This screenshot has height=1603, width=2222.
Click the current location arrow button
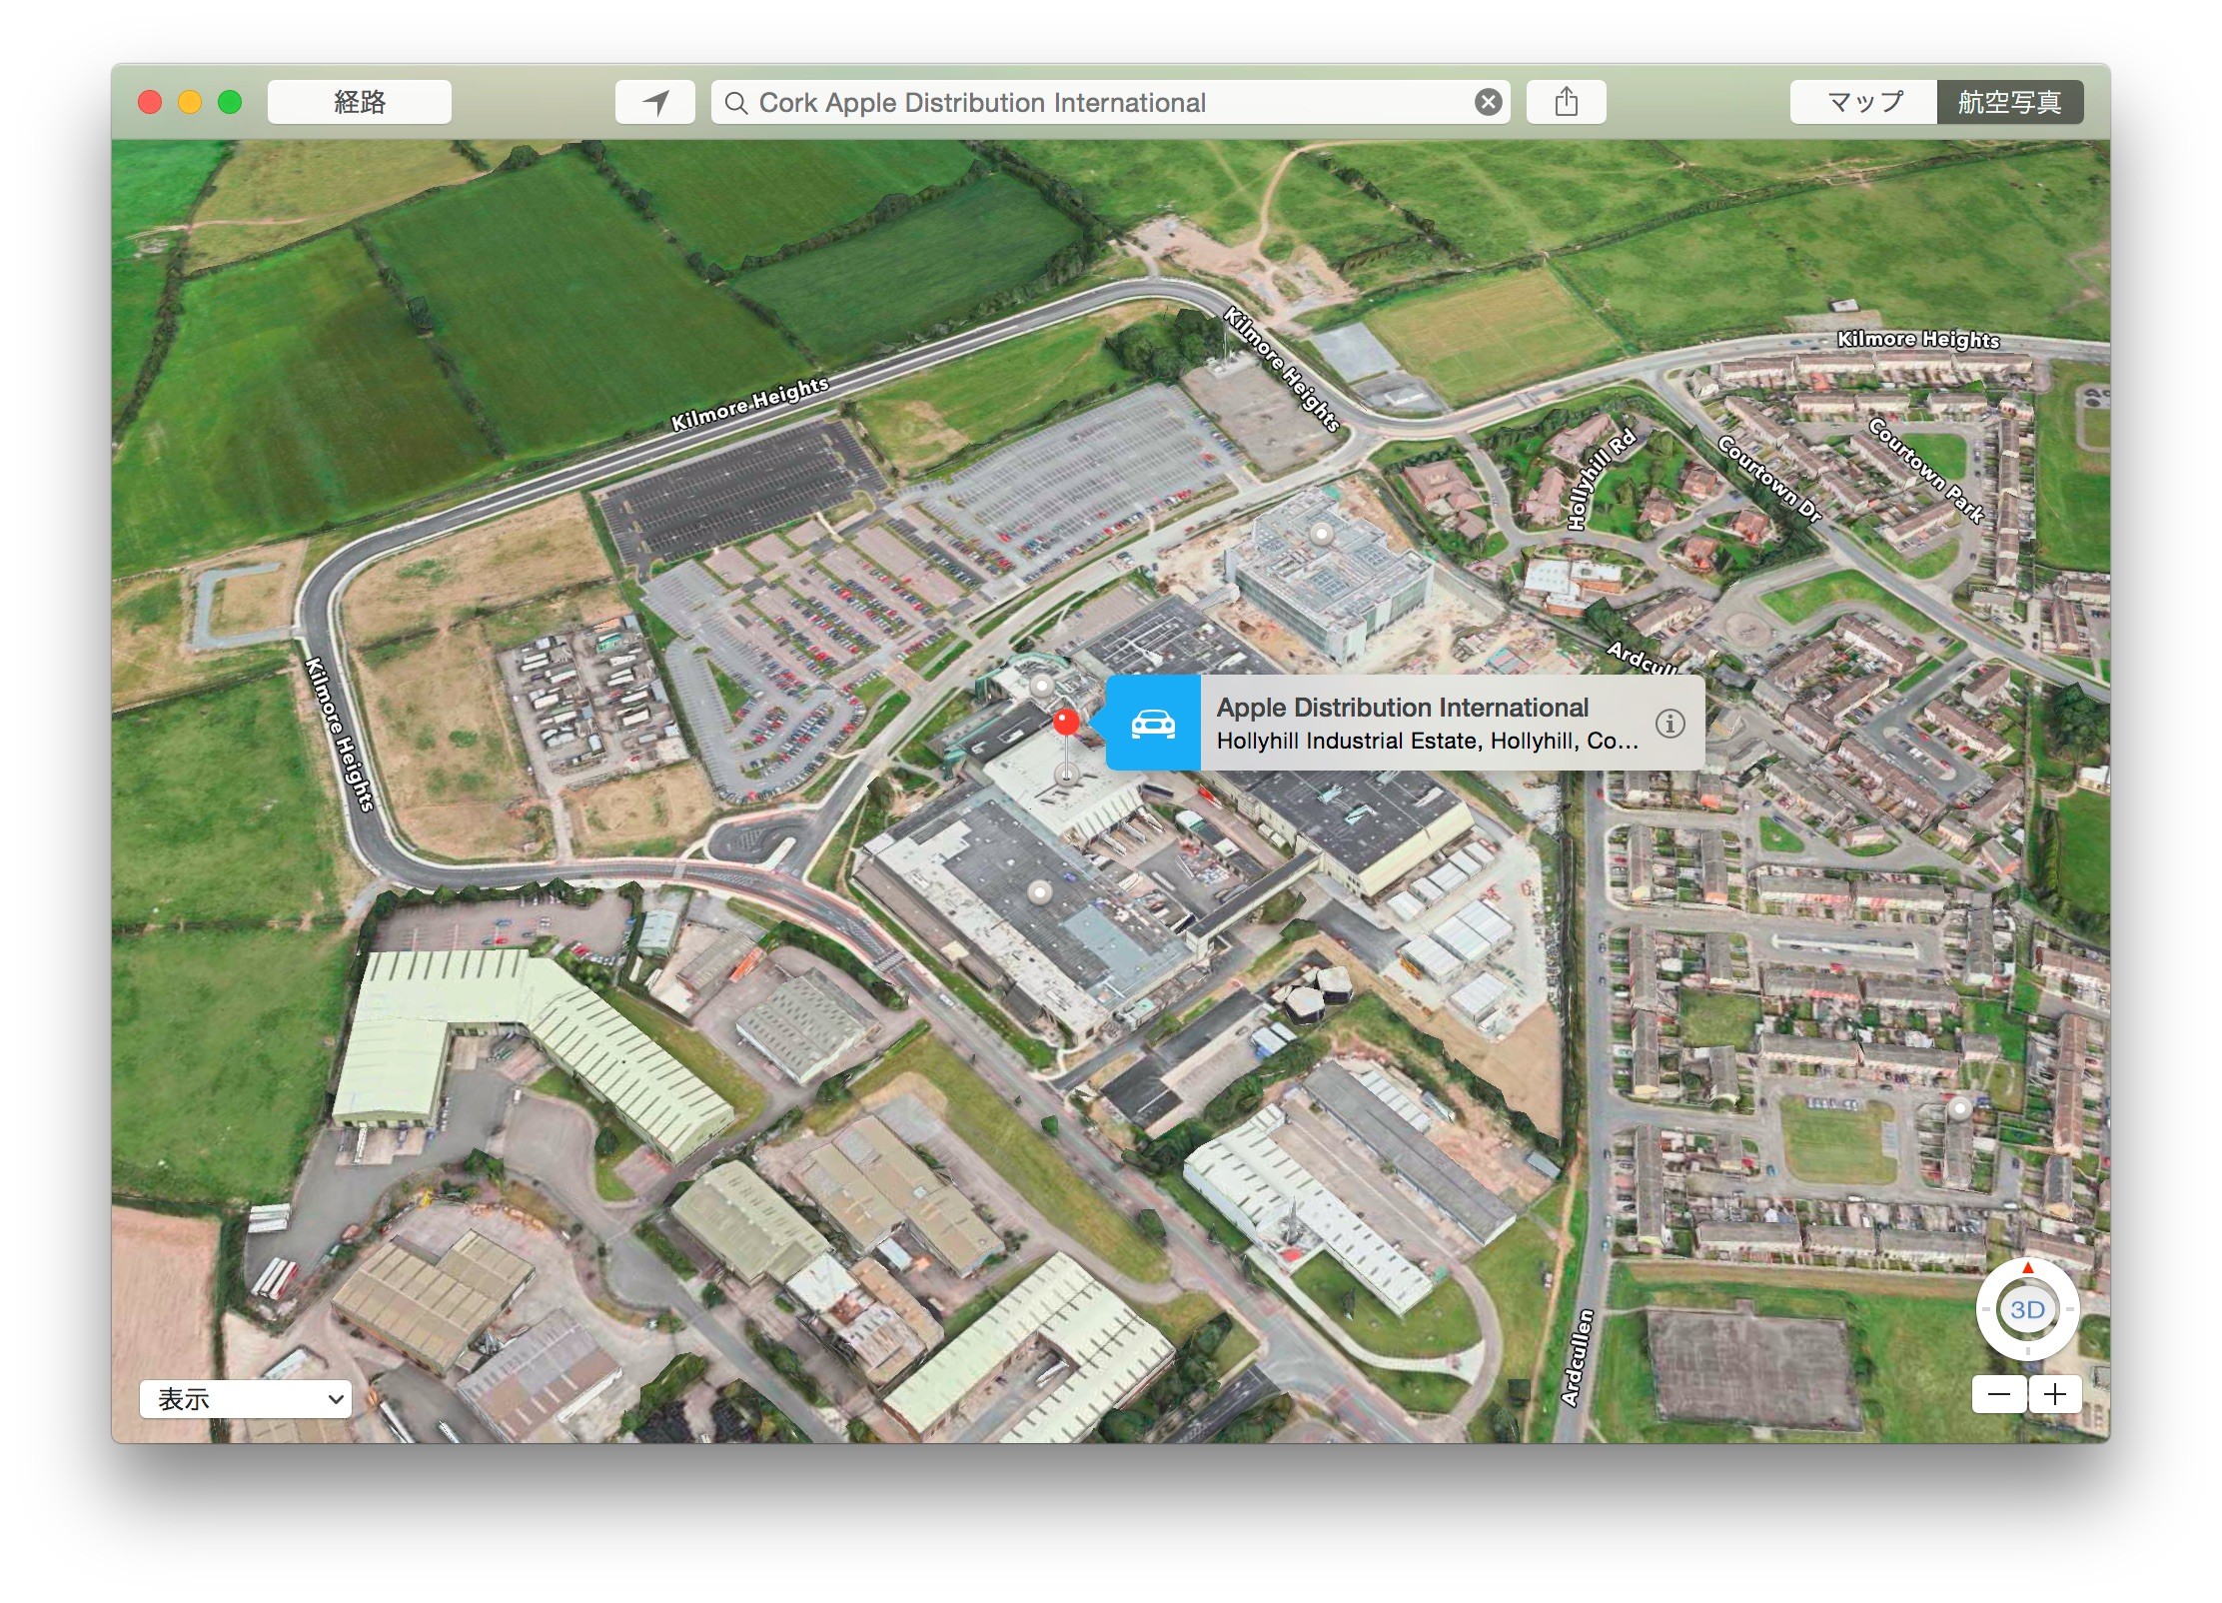click(x=655, y=102)
